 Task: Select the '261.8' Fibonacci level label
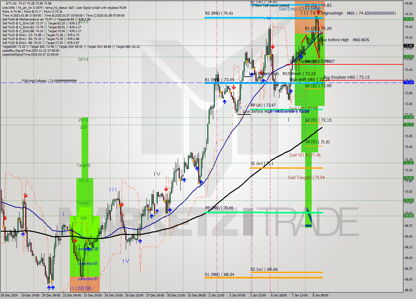tap(83, 120)
